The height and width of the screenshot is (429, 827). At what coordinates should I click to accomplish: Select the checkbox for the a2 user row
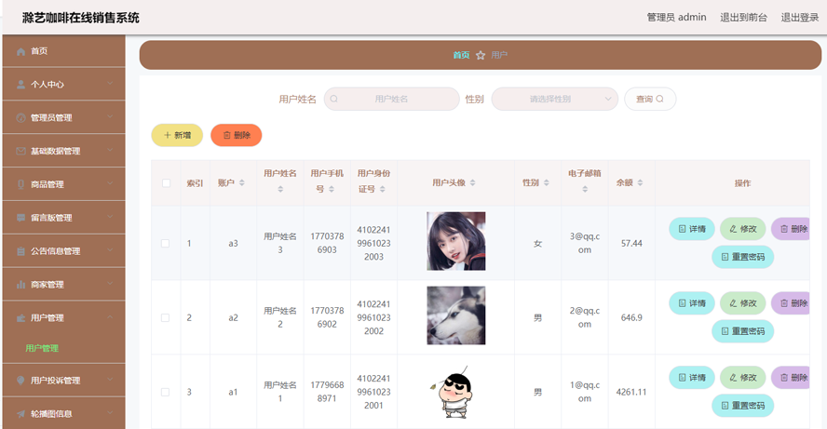point(166,318)
